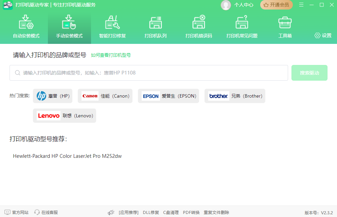Screen dimensions: 337x217
Task: Open the Printer FAQ (打印机常见问题) icon
Action: (x=242, y=23)
